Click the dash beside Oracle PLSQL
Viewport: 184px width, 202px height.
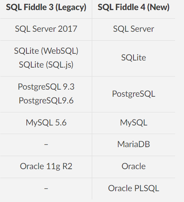tap(46, 189)
